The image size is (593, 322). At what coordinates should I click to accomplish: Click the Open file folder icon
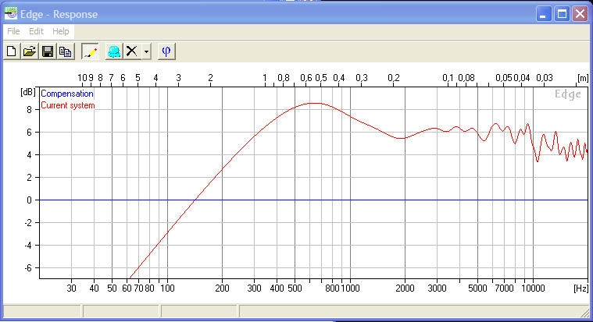coord(30,51)
